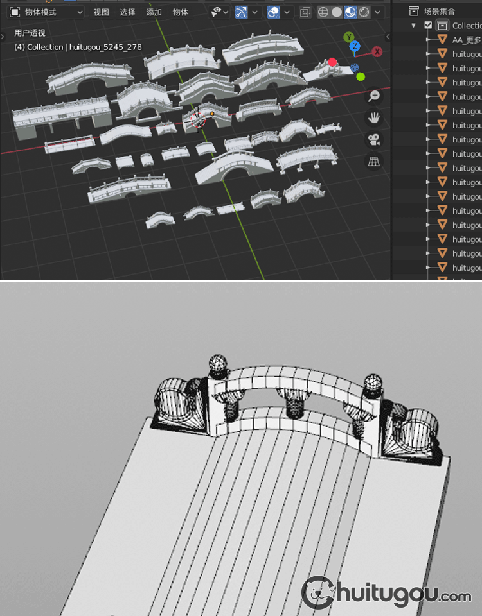Toggle the camera view button
This screenshot has width=482, height=616.
click(x=374, y=139)
